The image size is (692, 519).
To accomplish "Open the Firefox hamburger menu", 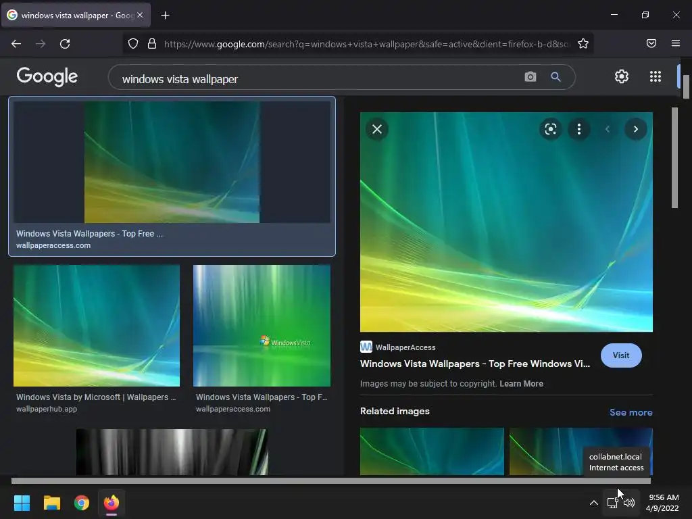I will click(x=676, y=43).
